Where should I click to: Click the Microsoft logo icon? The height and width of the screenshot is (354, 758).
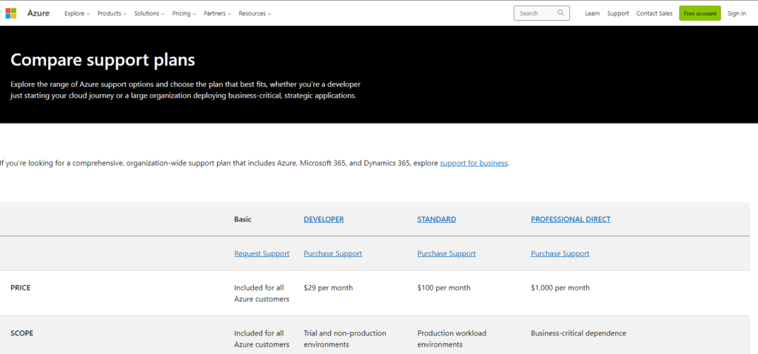10,13
